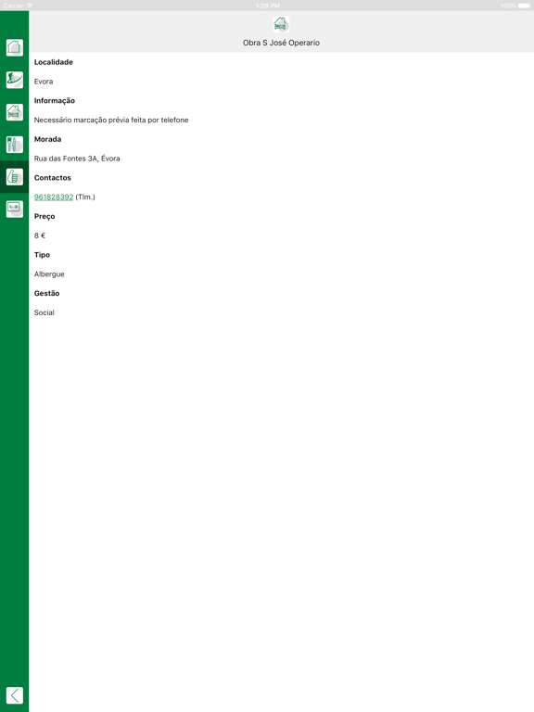Viewport: 534px width, 712px height.
Task: Open the lodging bed-house sidebar icon
Action: (x=15, y=112)
